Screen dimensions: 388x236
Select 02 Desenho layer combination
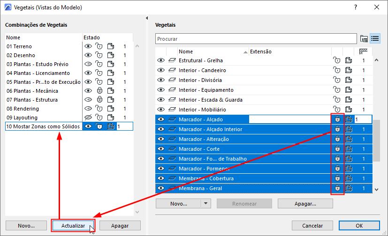(21, 55)
